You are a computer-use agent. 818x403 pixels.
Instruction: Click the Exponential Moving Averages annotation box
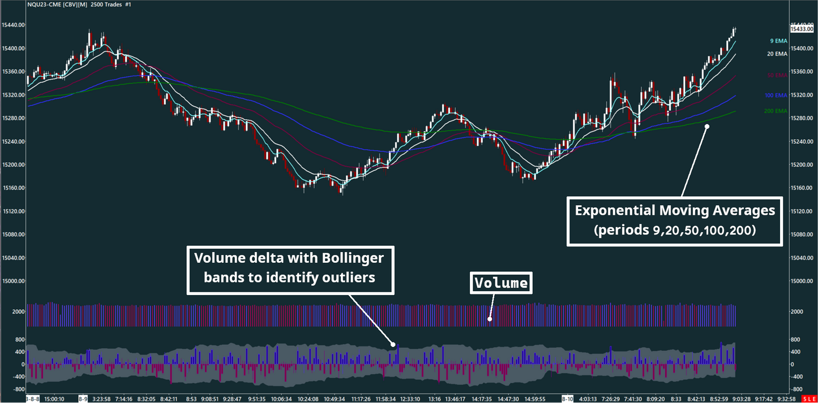click(674, 220)
